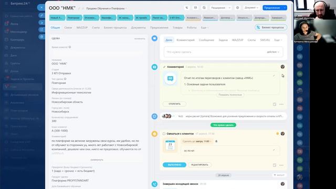The image size is (336, 189).
Task: Click pencil icon next to ООО "НМК" title
Action: [x=79, y=8]
